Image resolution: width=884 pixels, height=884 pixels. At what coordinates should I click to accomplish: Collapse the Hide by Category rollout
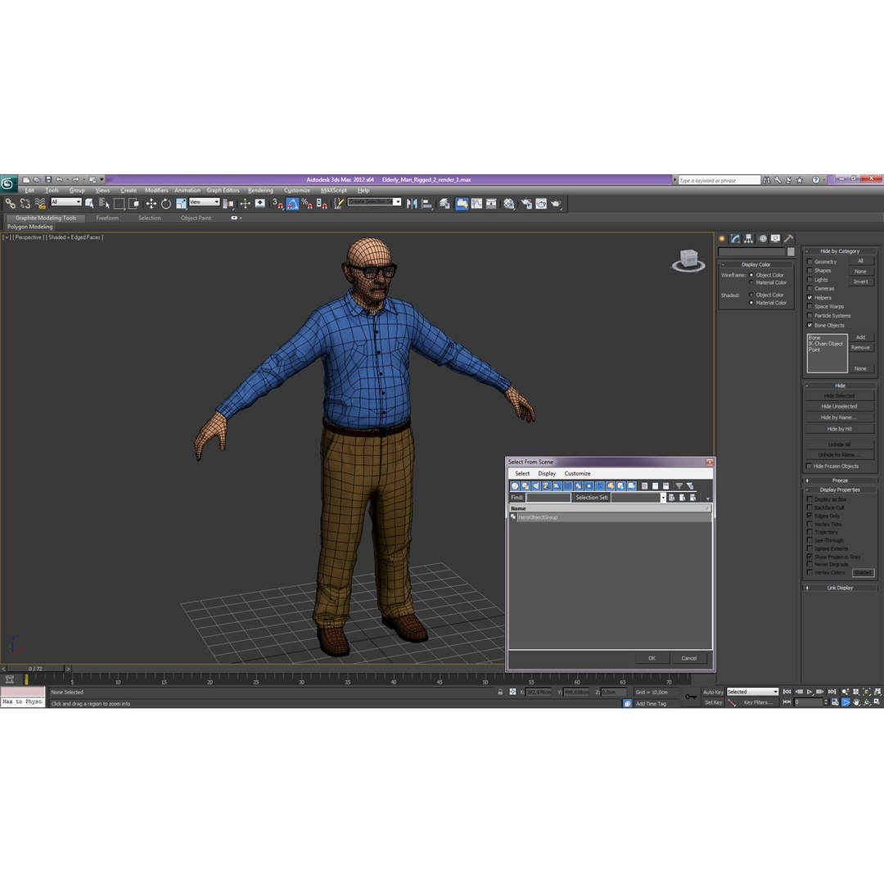coord(840,251)
